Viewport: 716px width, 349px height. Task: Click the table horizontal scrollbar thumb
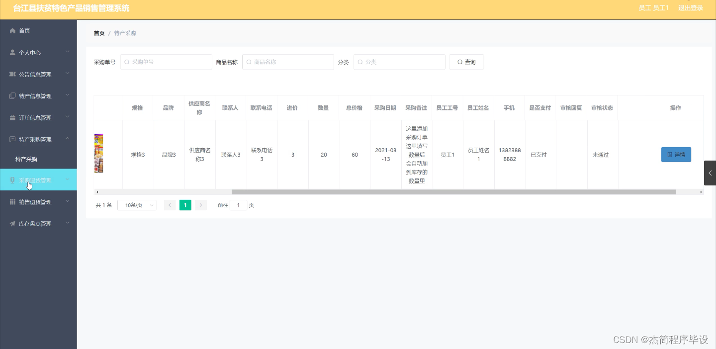tap(454, 192)
